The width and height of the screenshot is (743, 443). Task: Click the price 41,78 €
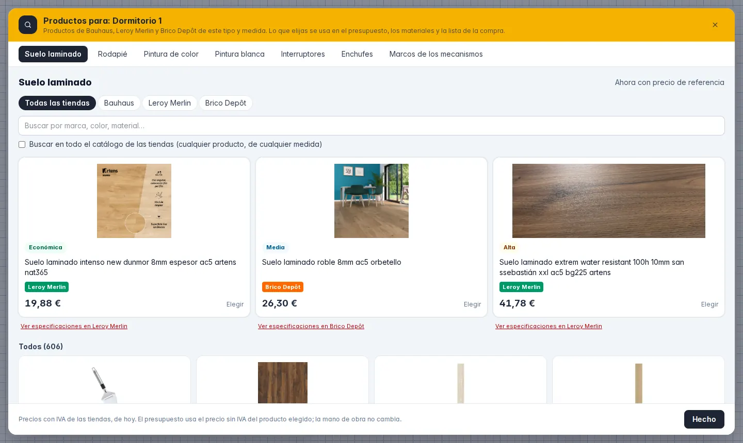click(x=517, y=303)
